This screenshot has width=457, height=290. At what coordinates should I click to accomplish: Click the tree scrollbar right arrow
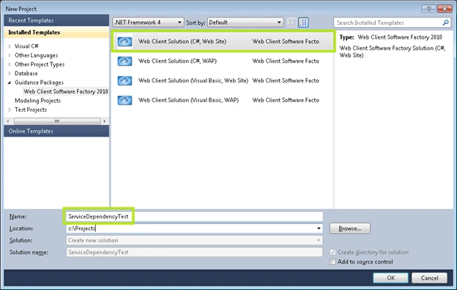point(104,121)
